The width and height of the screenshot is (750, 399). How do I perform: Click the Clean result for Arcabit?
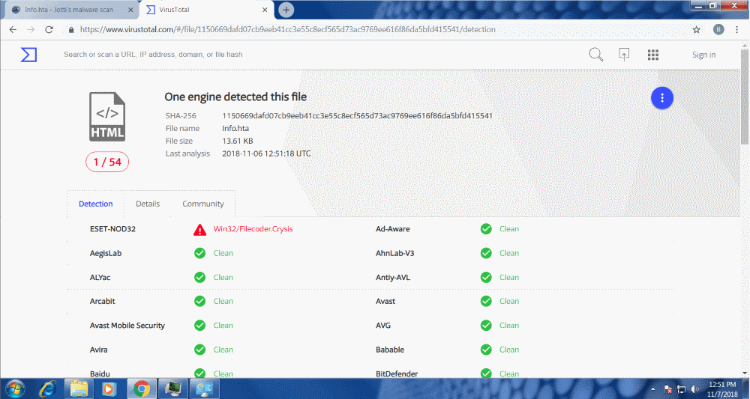pos(223,301)
